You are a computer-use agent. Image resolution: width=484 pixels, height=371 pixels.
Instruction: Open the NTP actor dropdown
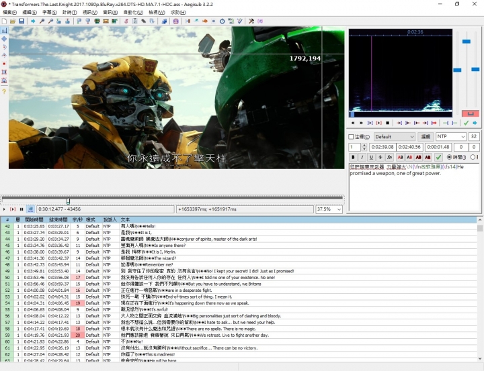[450, 136]
